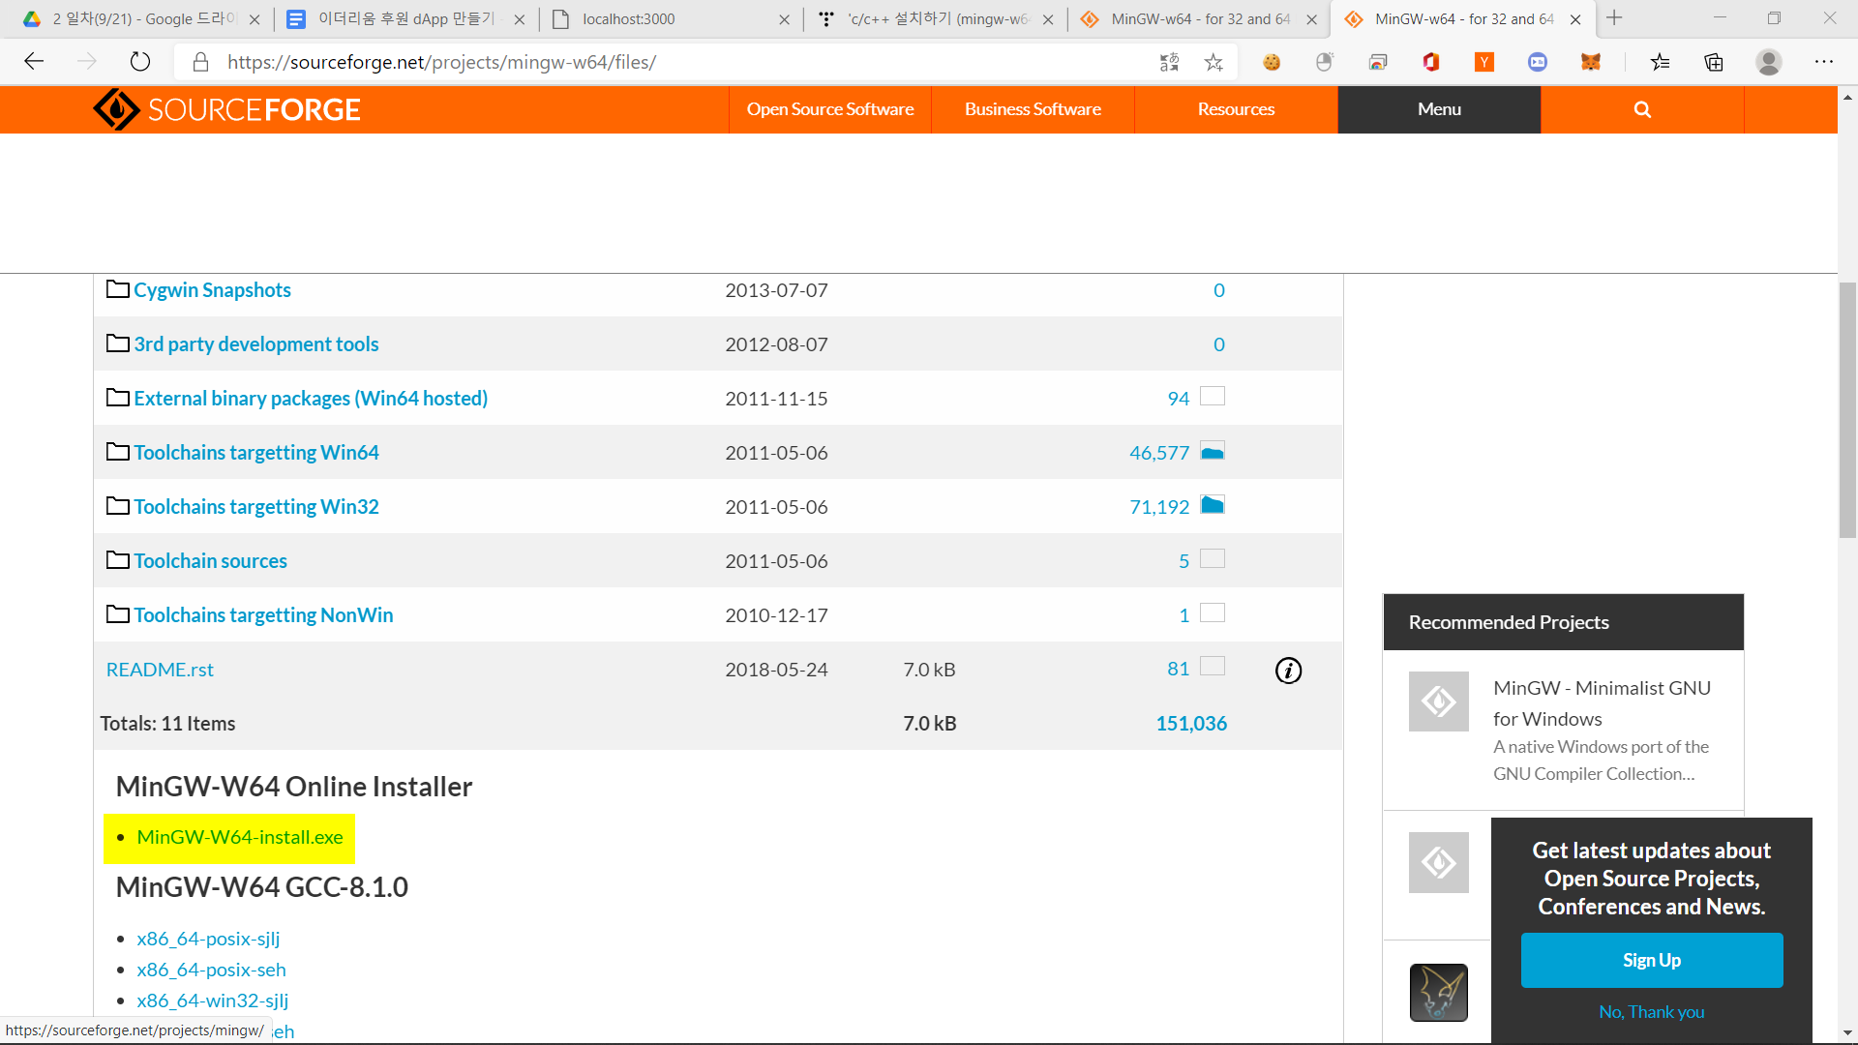Open the MetaMask fox extension icon

click(x=1590, y=62)
